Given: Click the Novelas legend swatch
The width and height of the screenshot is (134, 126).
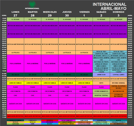Looking at the screenshot, I should click(33, 122).
